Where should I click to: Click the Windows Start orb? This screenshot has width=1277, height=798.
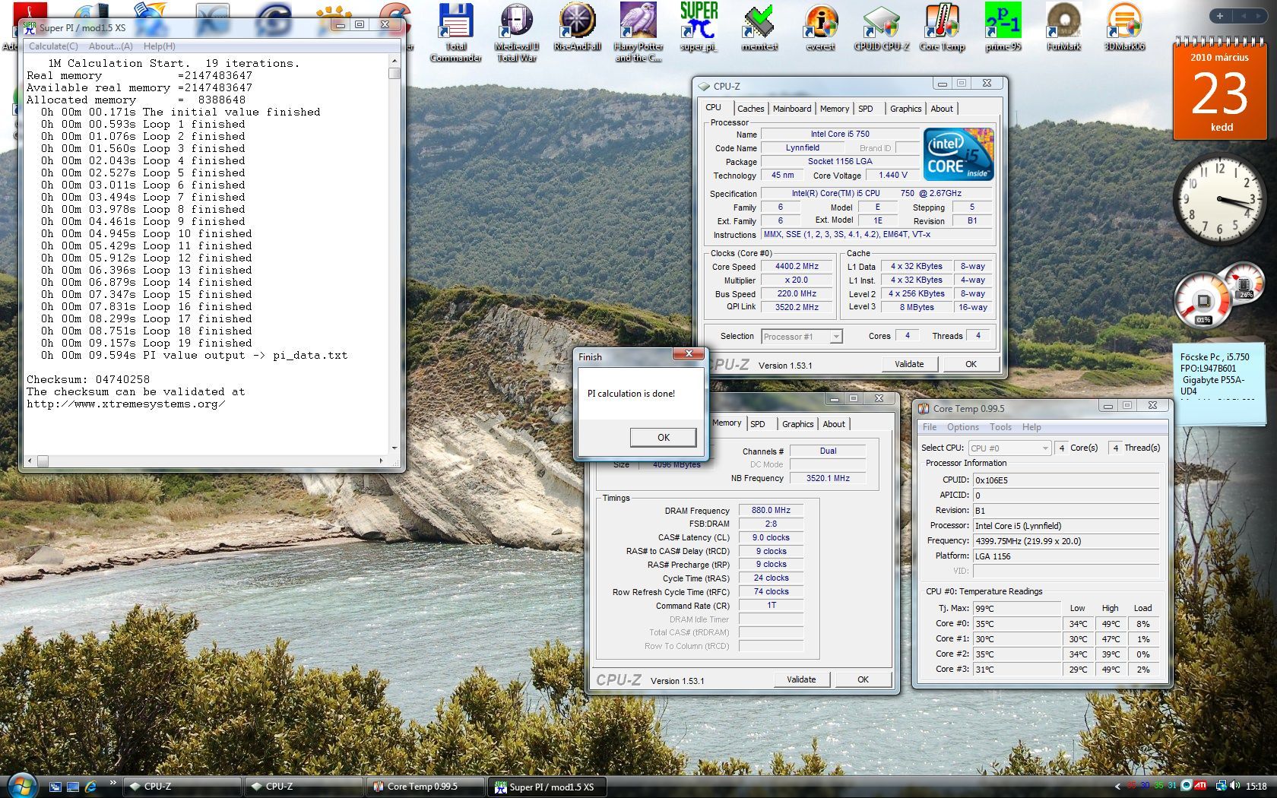click(x=21, y=786)
